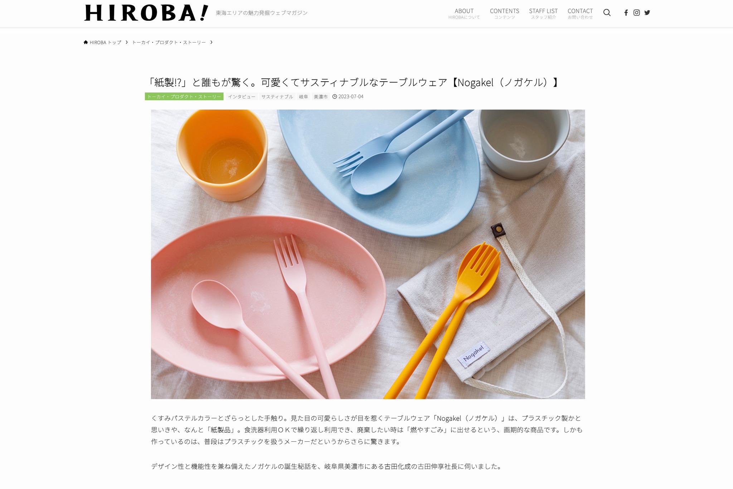Image resolution: width=733 pixels, height=489 pixels.
Task: Select the サスティナブル tag
Action: [277, 97]
